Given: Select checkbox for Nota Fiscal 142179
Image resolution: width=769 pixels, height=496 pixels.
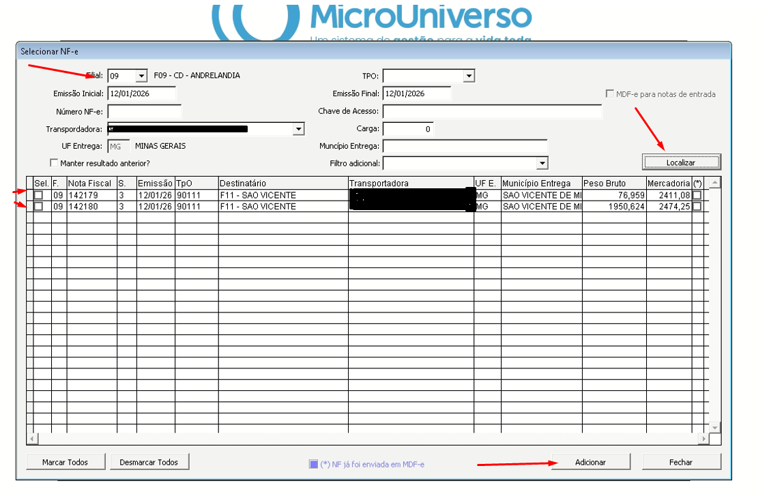Looking at the screenshot, I should tap(39, 195).
